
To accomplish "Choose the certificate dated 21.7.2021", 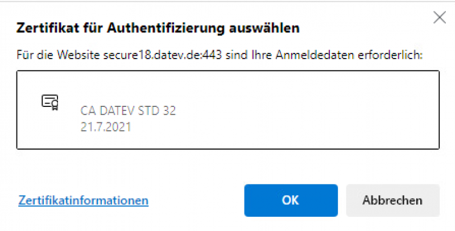I will click(106, 127).
